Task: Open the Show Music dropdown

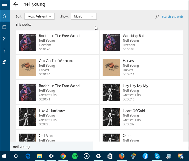Action: click(x=84, y=16)
